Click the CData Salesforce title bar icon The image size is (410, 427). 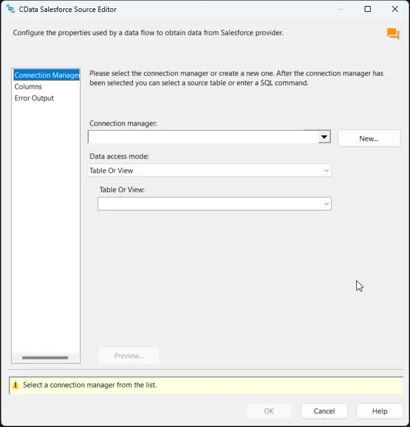click(x=10, y=10)
